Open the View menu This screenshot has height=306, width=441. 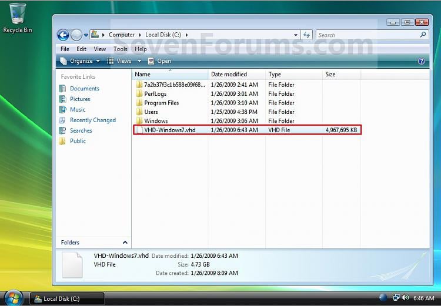pos(99,49)
